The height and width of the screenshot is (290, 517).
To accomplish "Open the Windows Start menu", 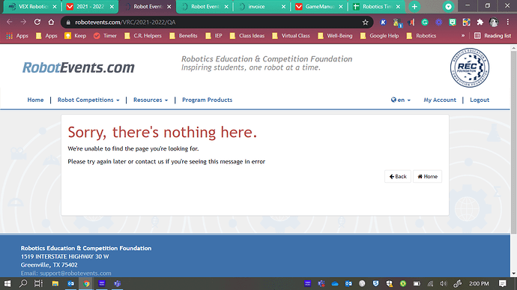I will [7, 283].
